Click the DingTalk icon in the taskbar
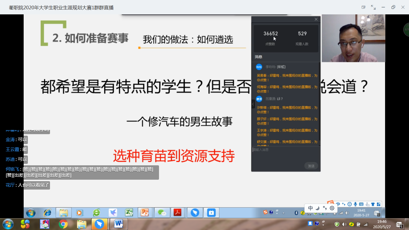Image resolution: width=409 pixels, height=230 pixels. [99, 224]
